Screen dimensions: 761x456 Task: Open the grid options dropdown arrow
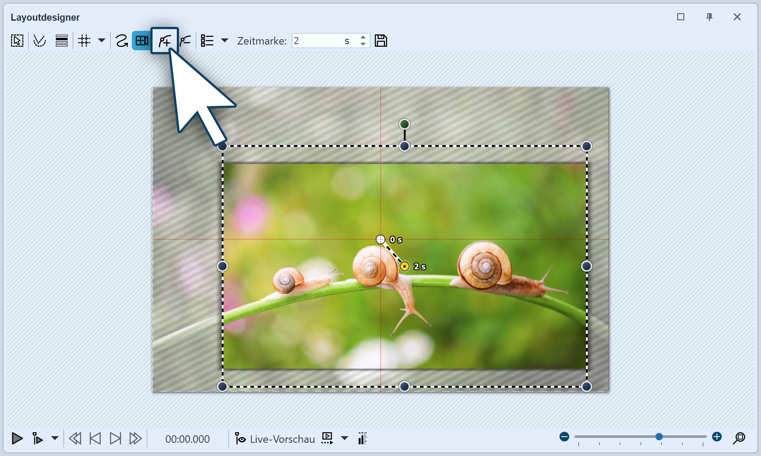point(101,41)
